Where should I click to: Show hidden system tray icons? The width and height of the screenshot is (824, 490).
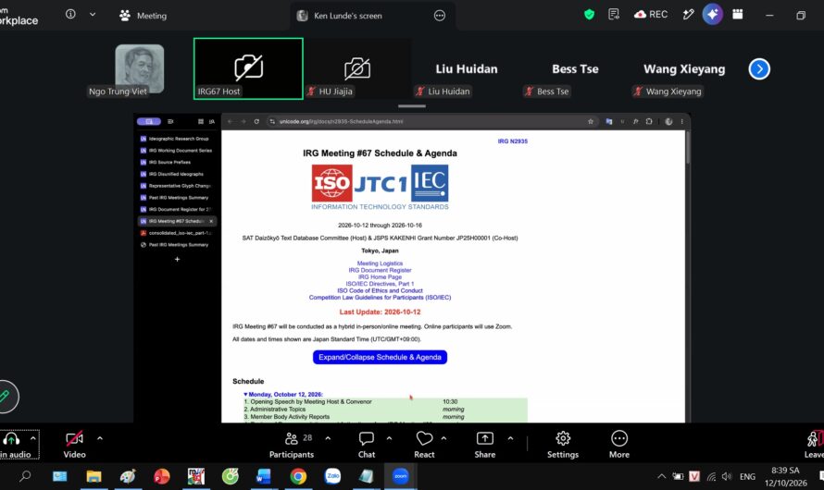[x=662, y=476]
